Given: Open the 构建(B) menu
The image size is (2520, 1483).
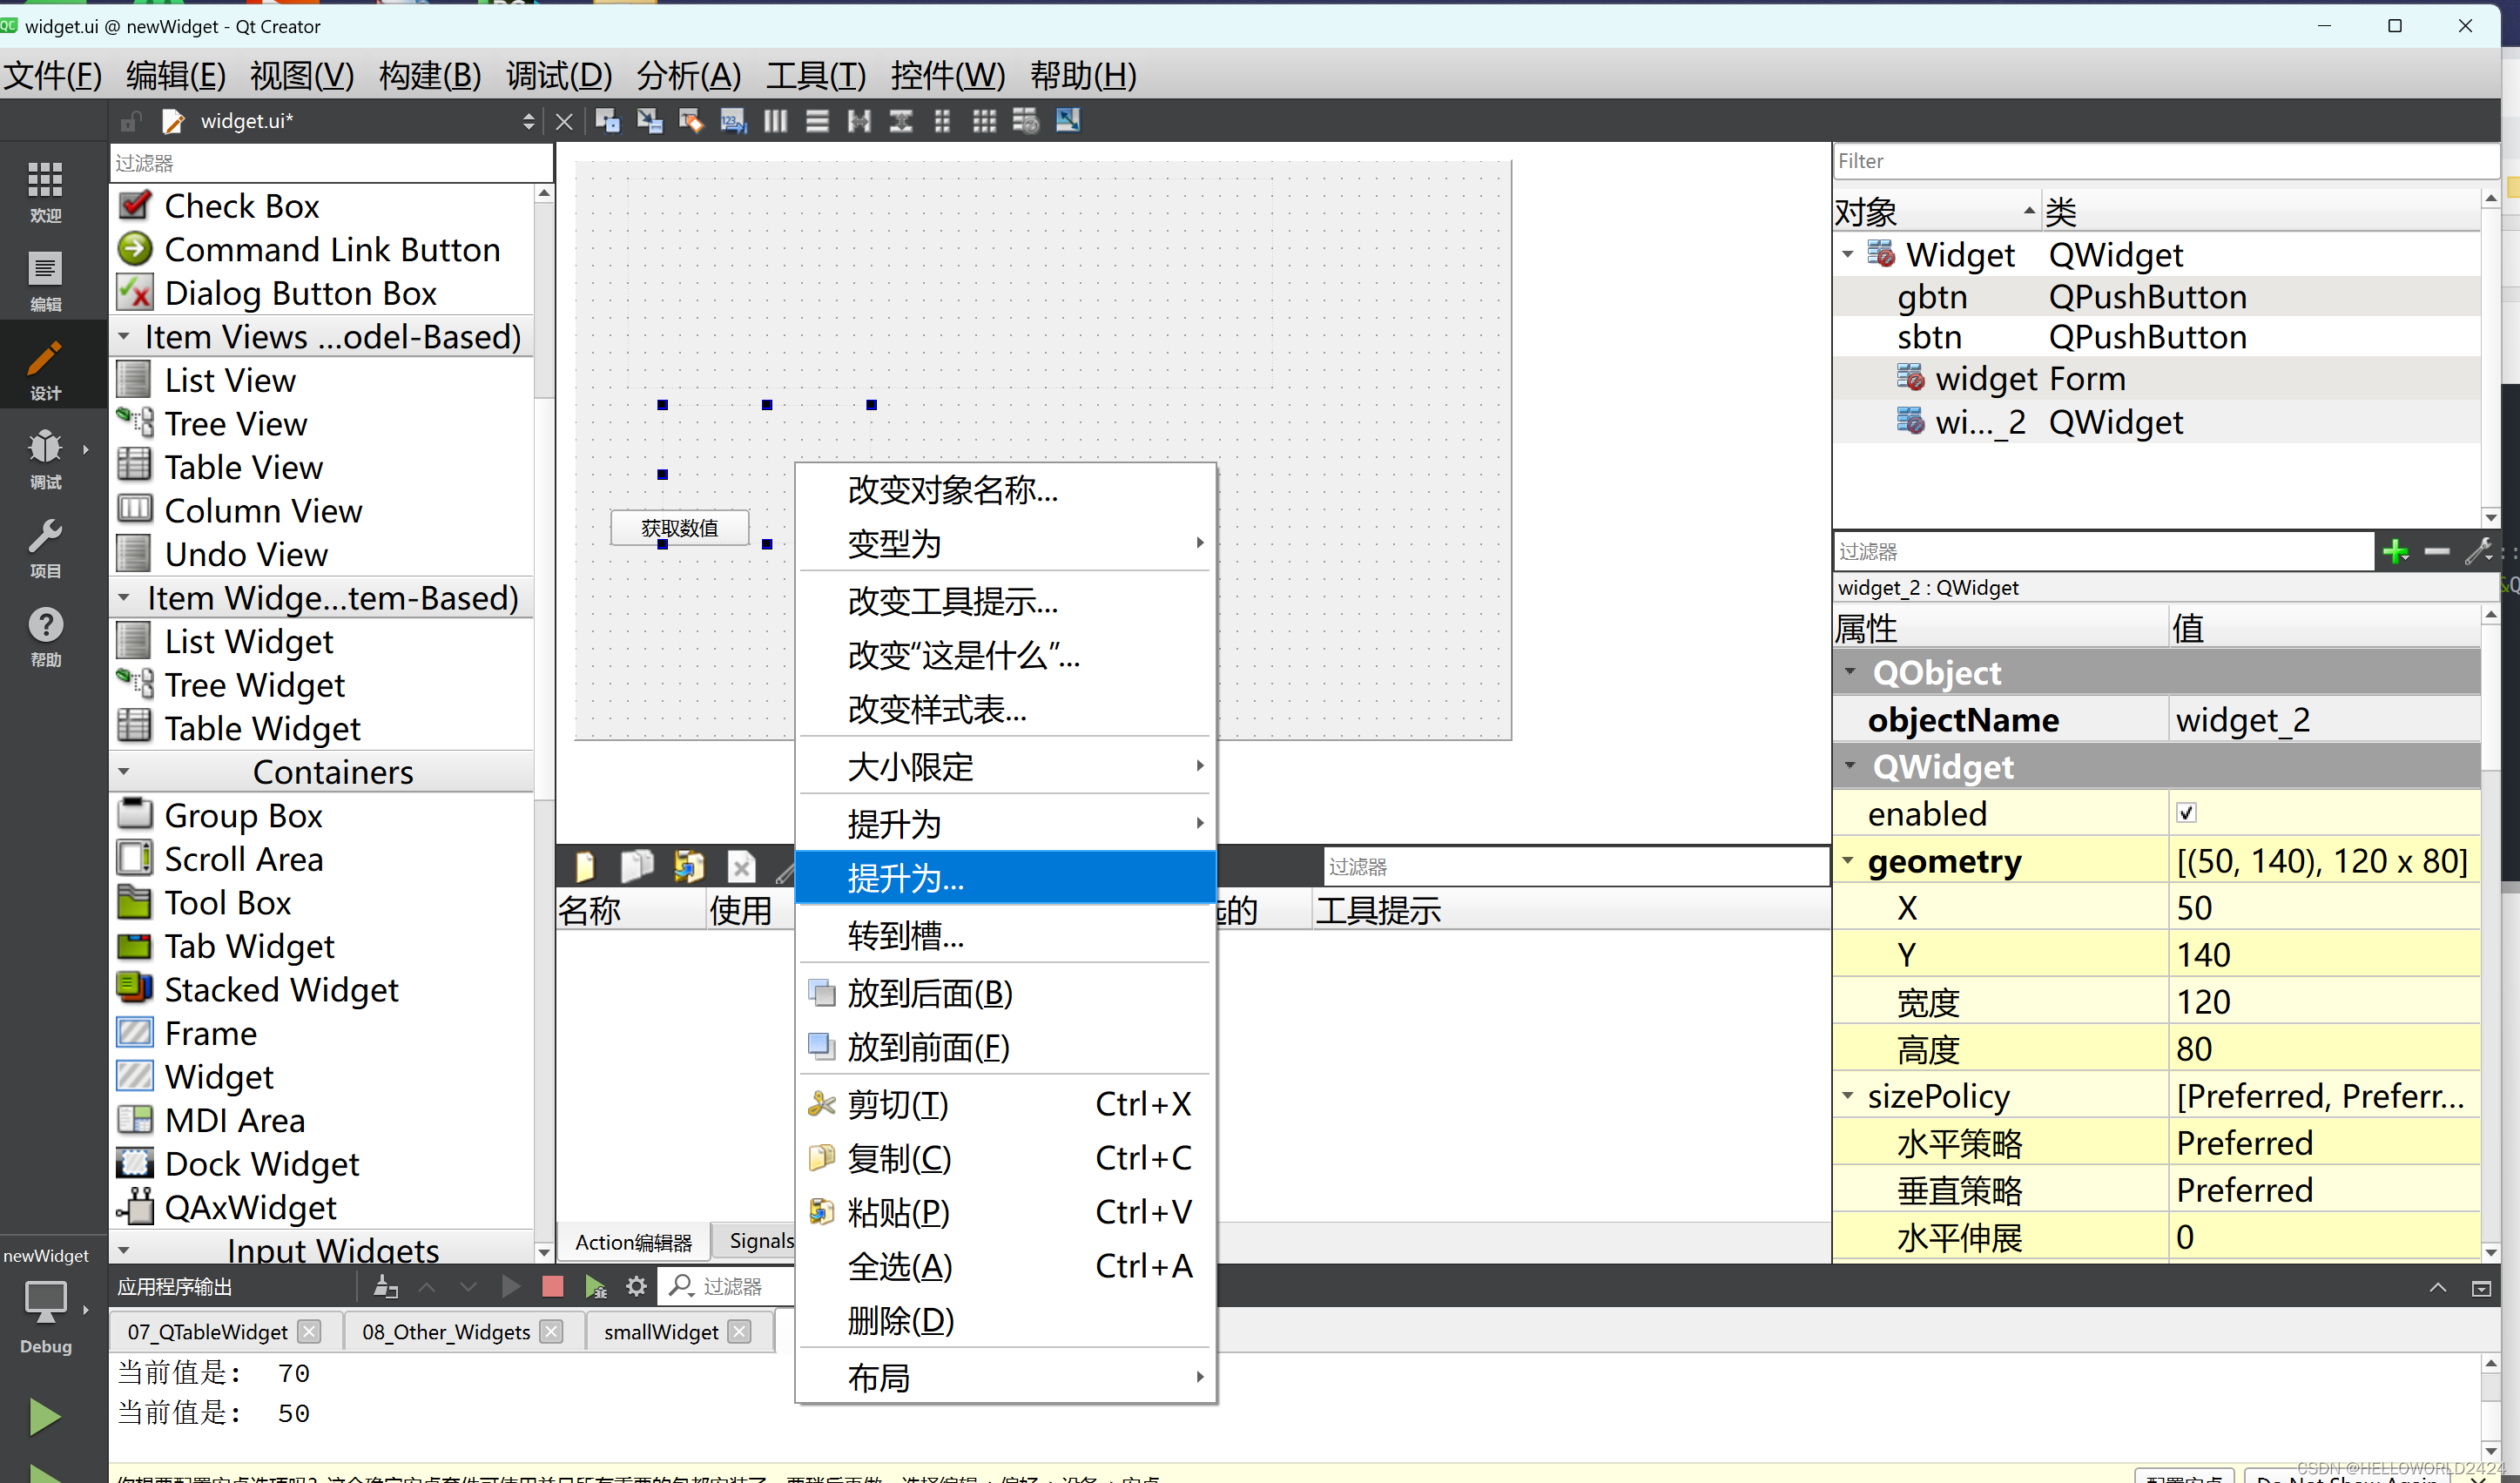Looking at the screenshot, I should coord(430,75).
